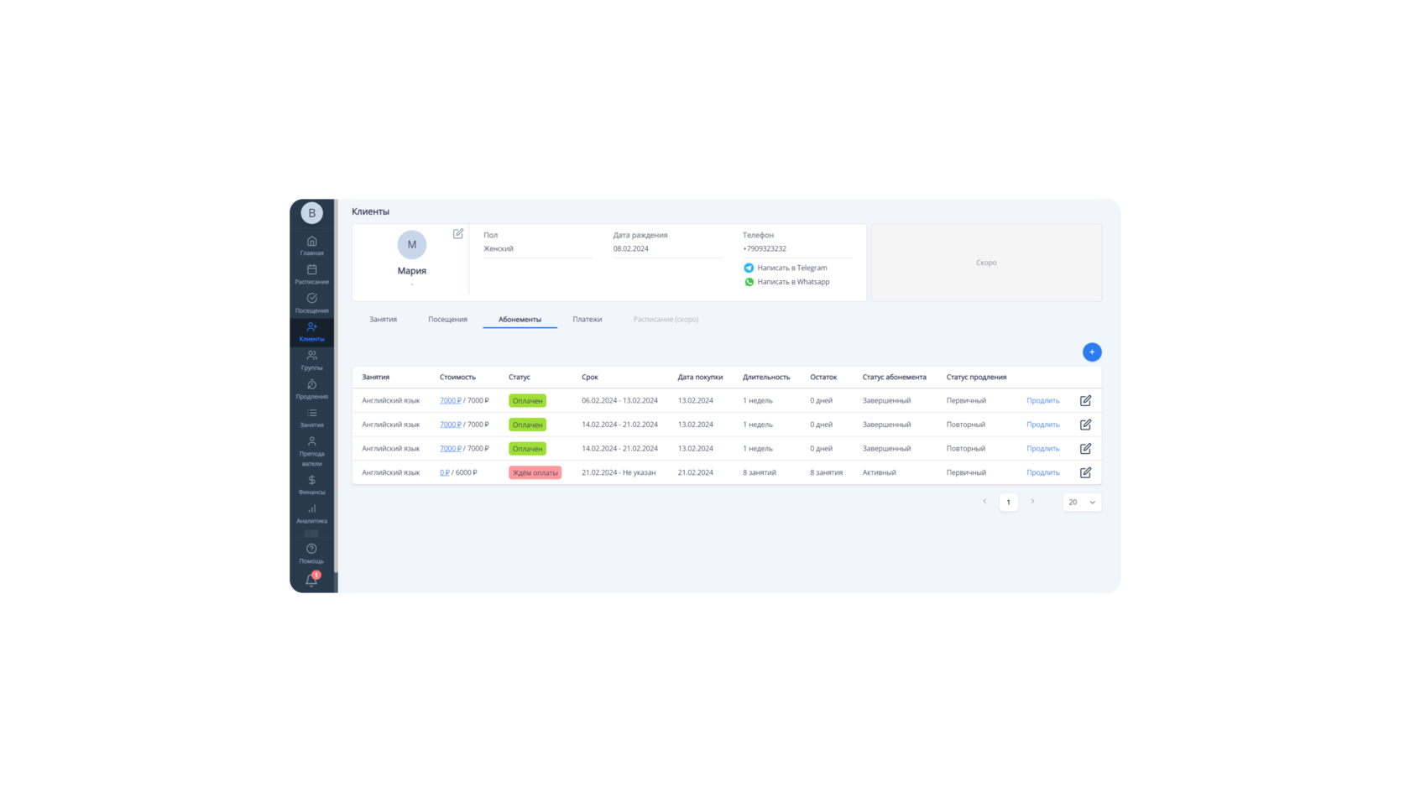Click the blue plus button to add subscription
Viewport: 1410px width, 792px height.
pos(1091,352)
